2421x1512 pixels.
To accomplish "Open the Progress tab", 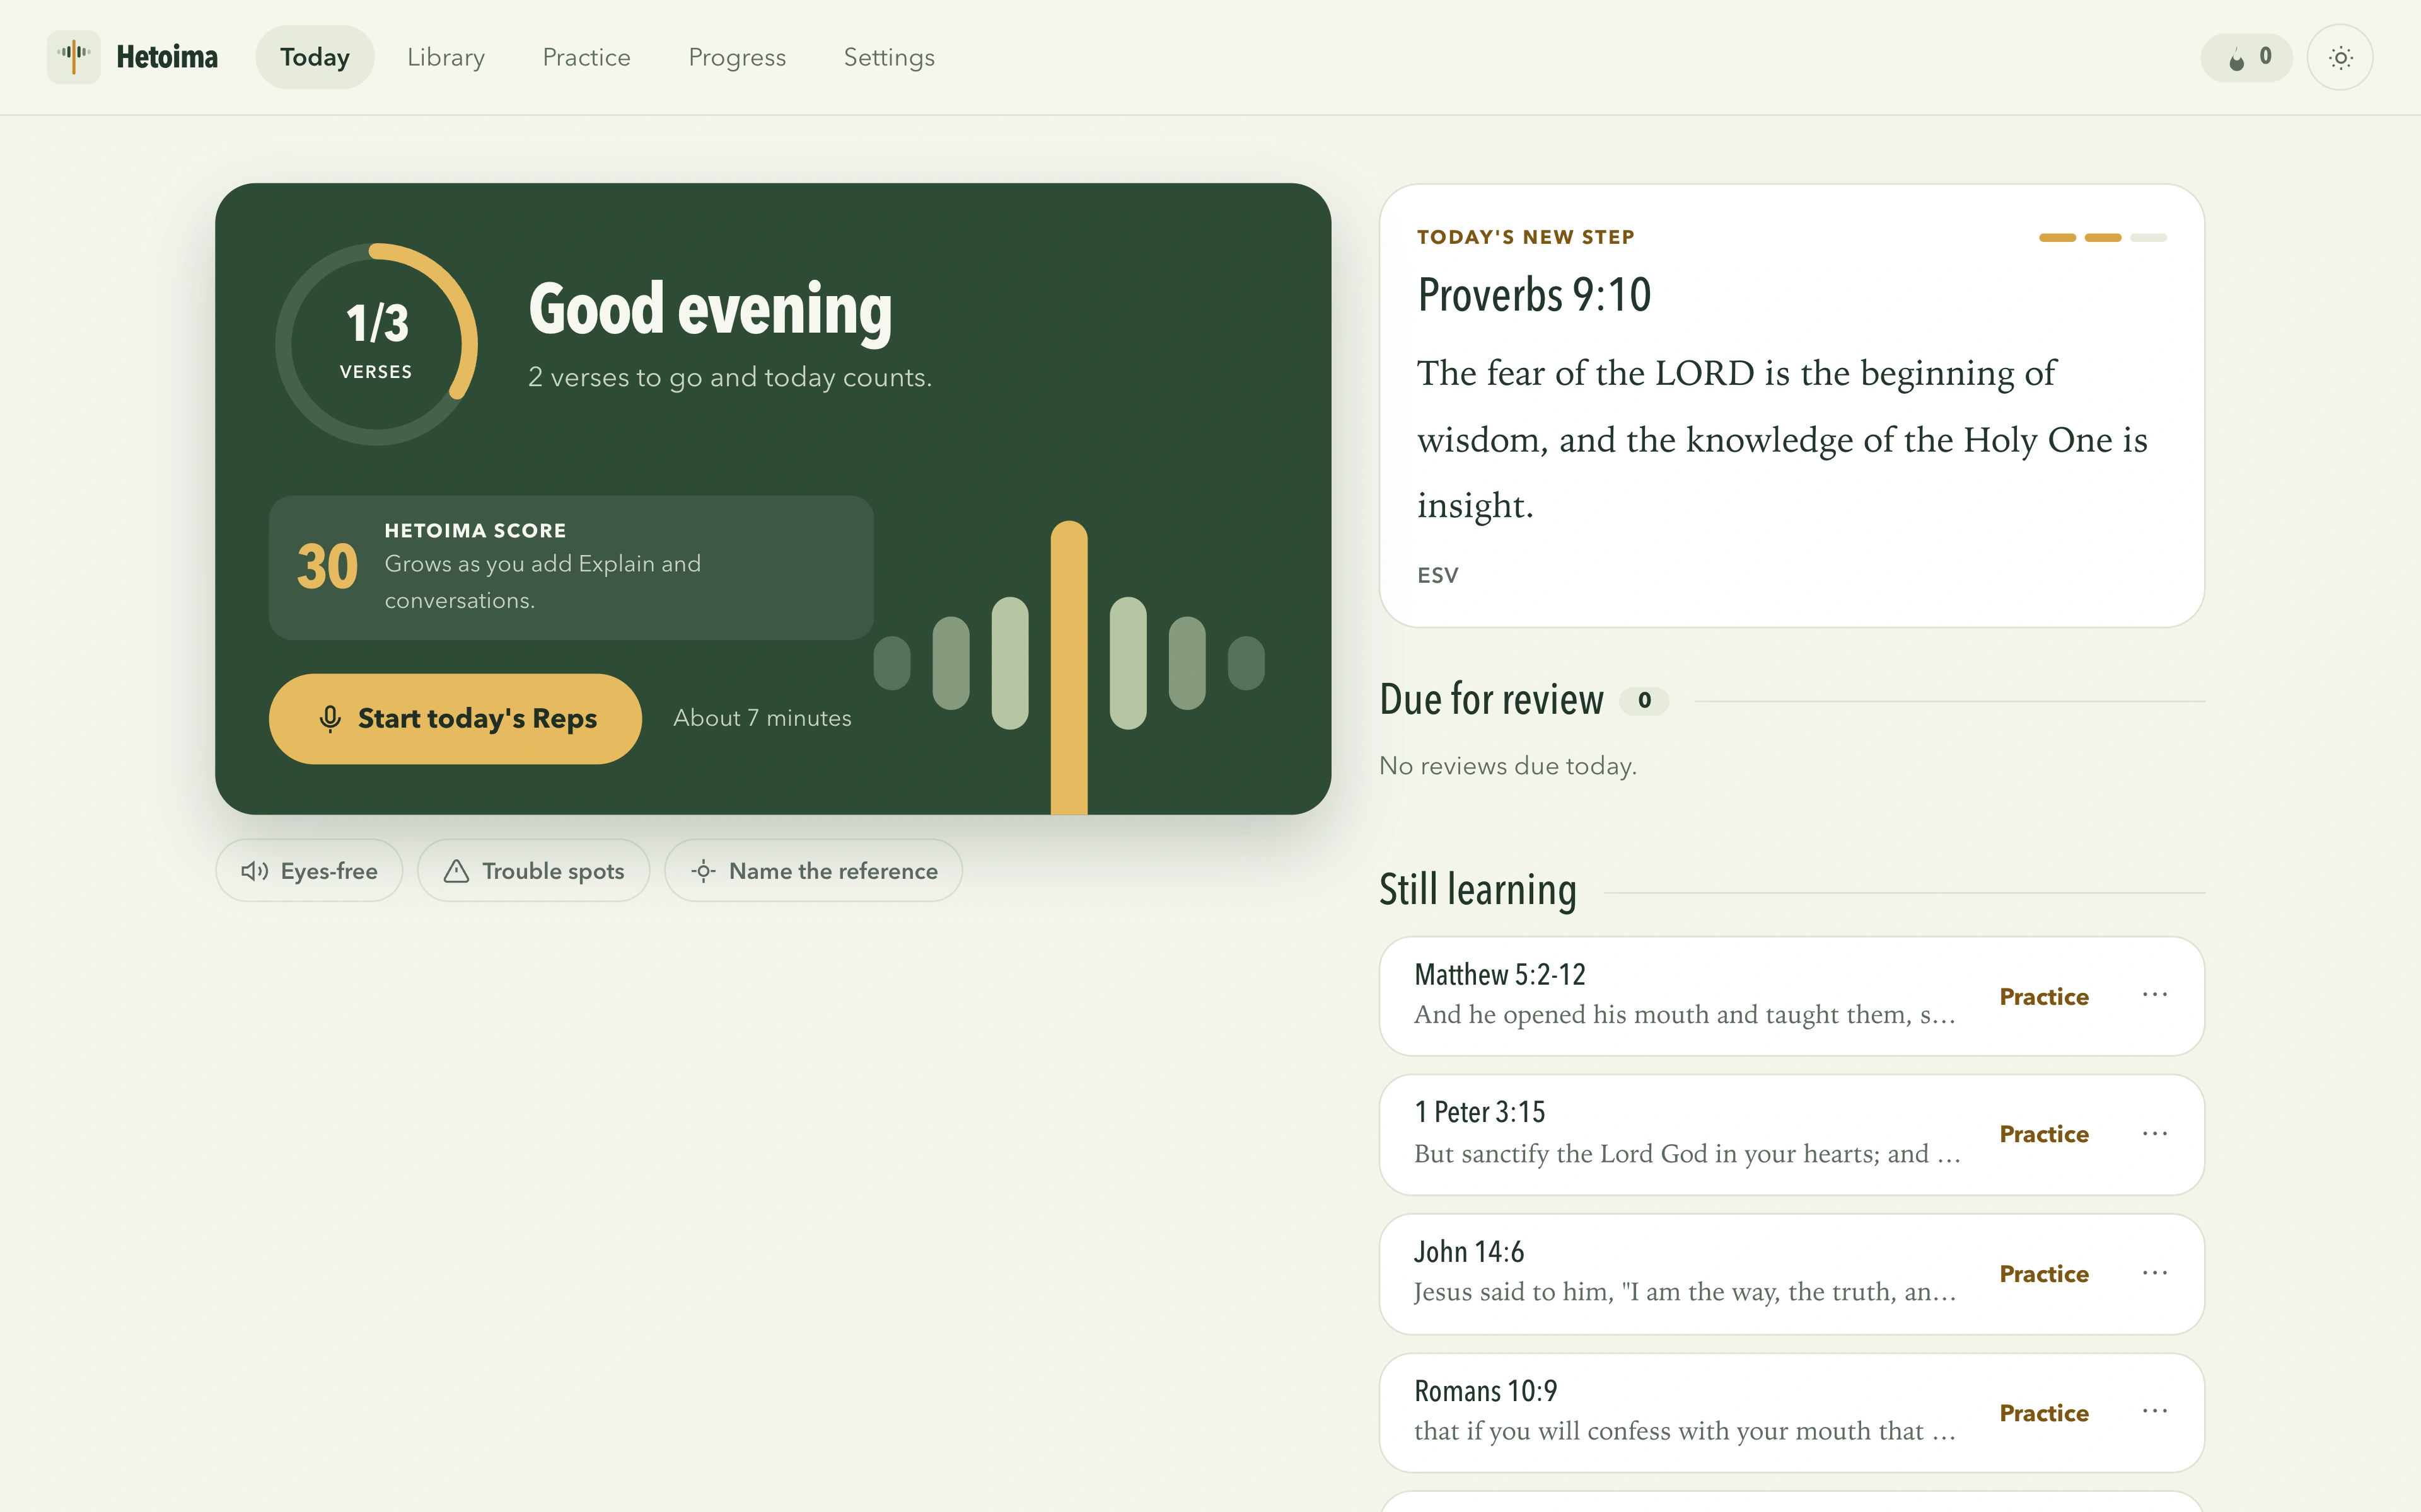I will pyautogui.click(x=737, y=57).
